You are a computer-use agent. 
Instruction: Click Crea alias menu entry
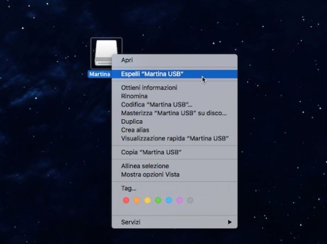(174, 130)
